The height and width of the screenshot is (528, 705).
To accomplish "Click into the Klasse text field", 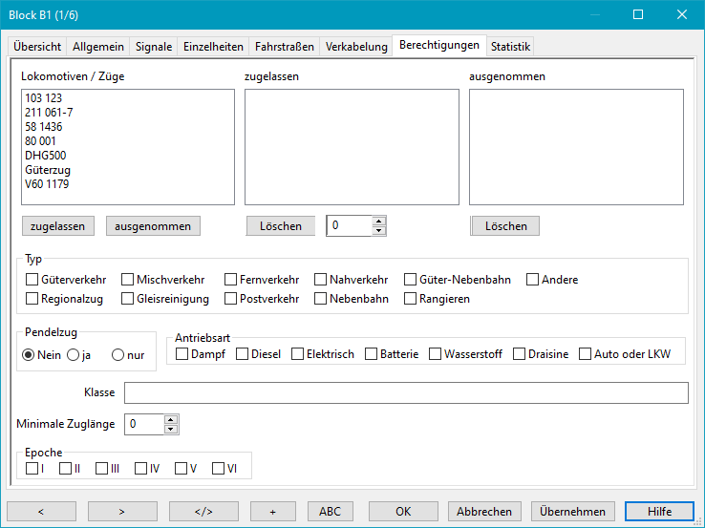I will [x=406, y=392].
